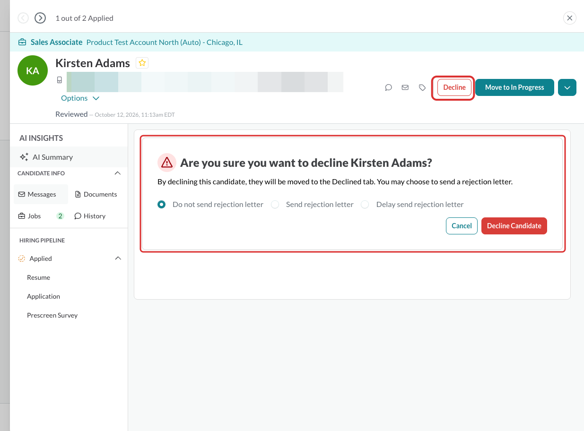584x431 pixels.
Task: Select Delay send rejection letter option
Action: [x=365, y=205]
